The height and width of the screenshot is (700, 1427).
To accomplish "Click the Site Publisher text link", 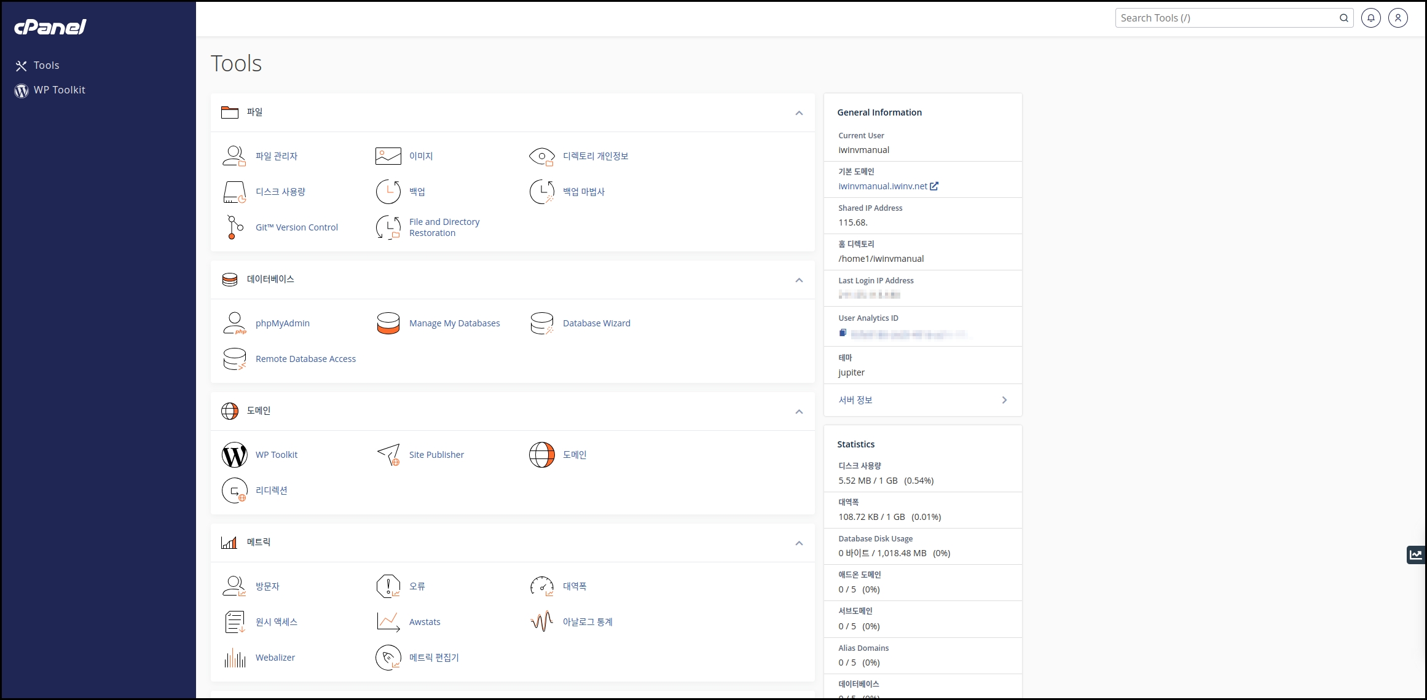I will click(x=436, y=455).
